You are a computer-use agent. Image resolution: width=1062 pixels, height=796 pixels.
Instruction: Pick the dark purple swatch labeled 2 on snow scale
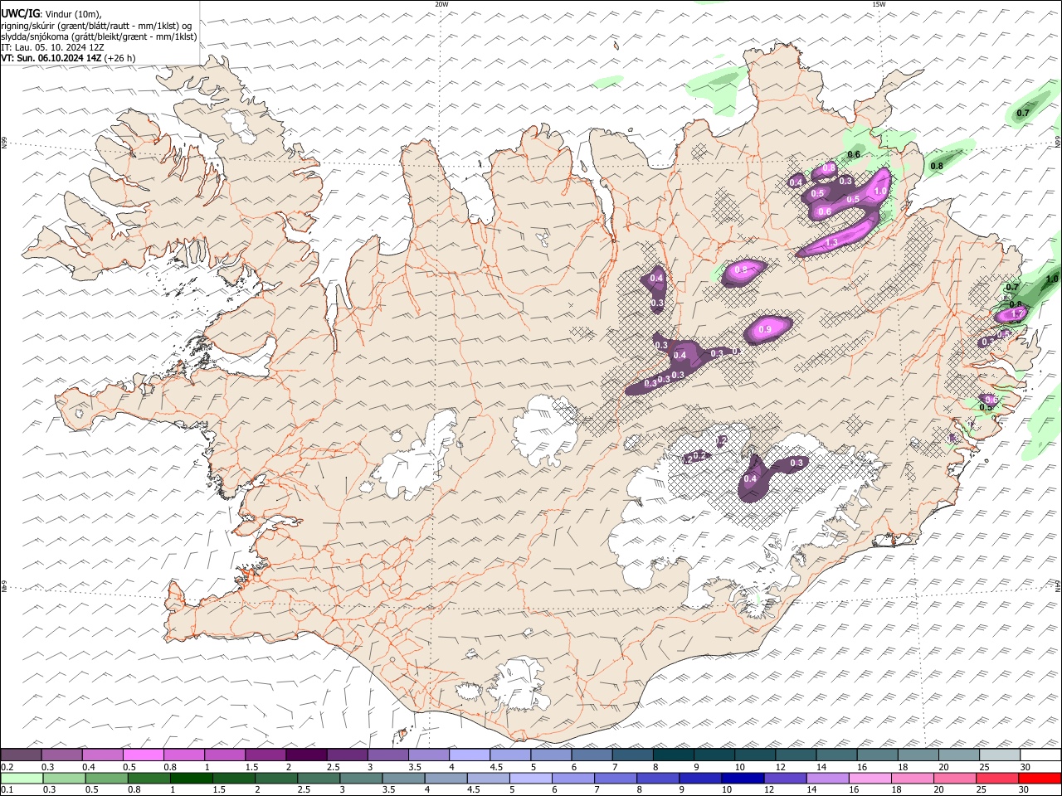coord(305,755)
